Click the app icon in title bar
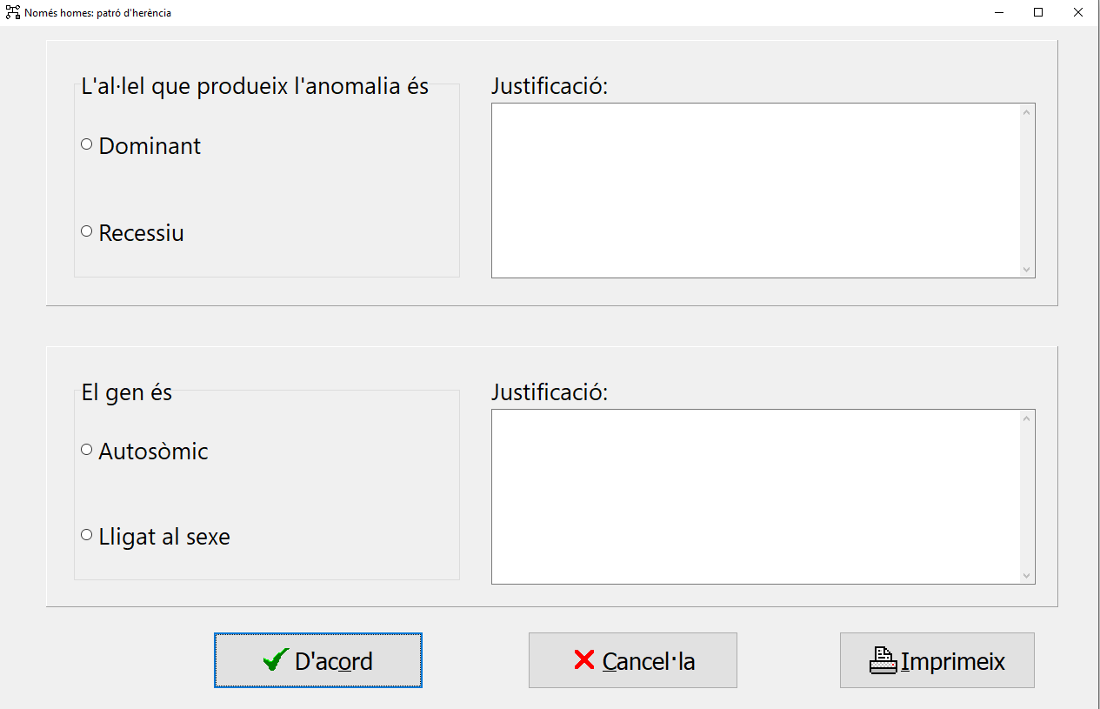Screen dimensions: 1100x709 13,12
